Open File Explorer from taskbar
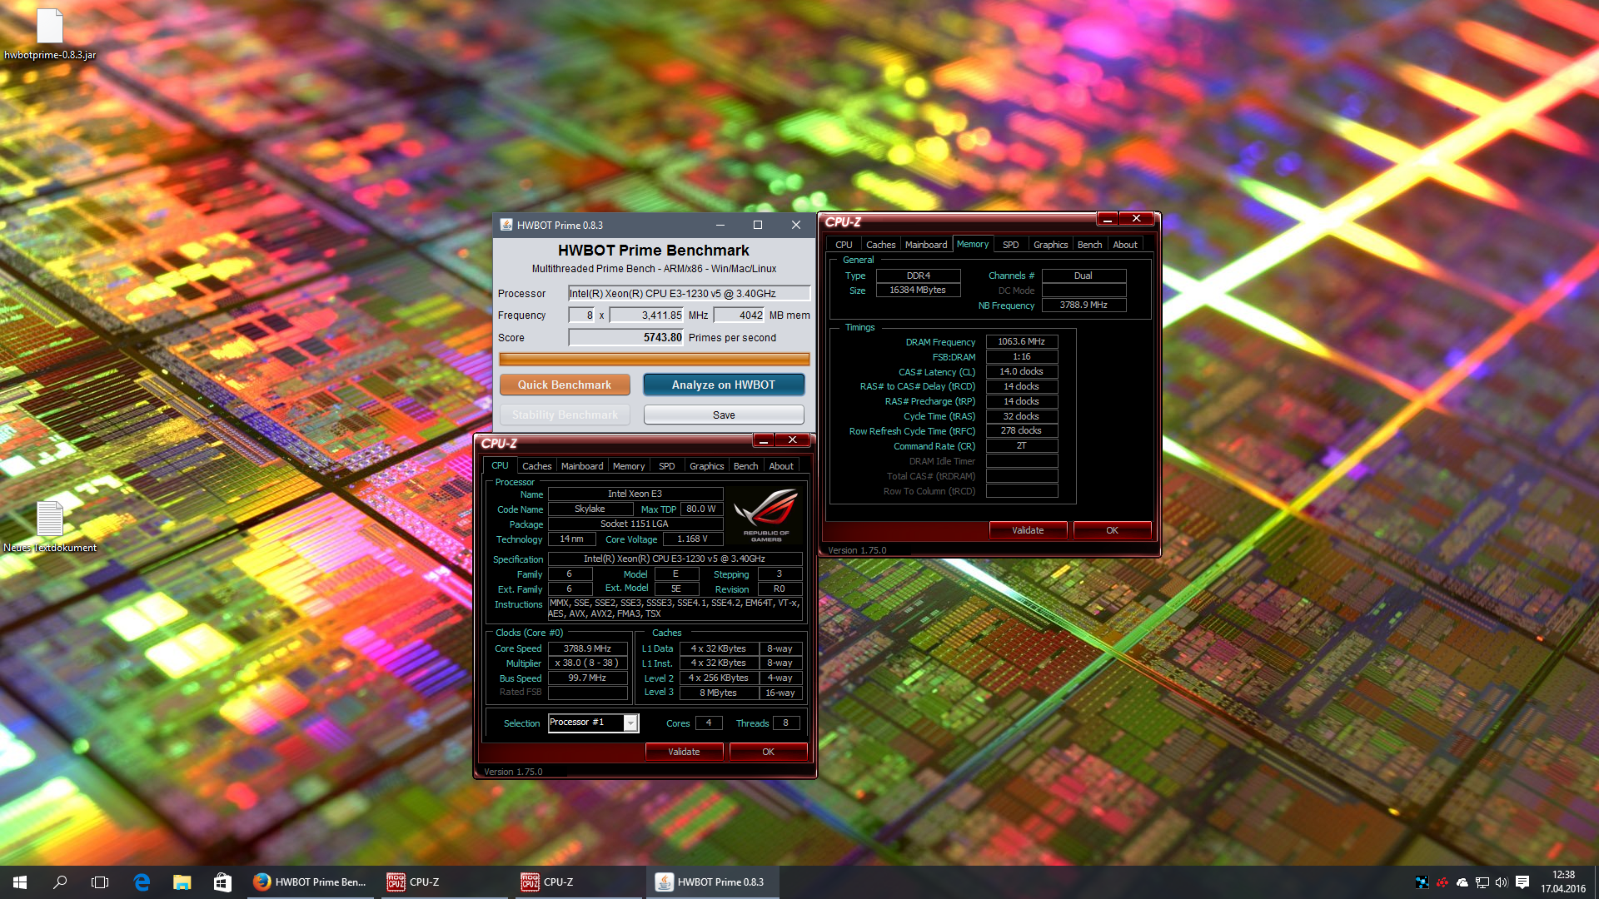The image size is (1599, 899). point(182,882)
